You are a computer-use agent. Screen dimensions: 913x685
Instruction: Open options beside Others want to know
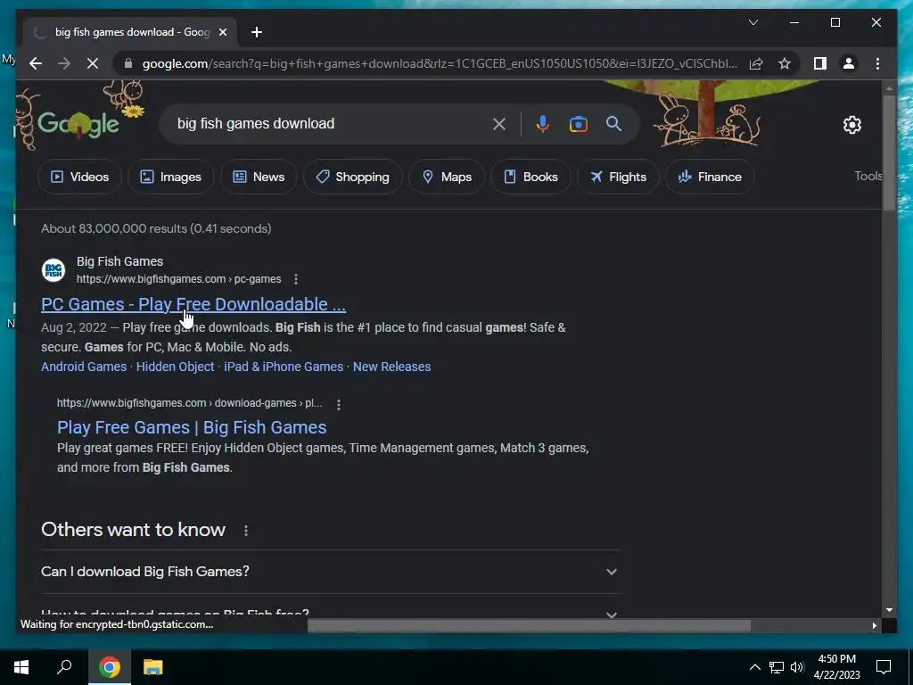(x=246, y=531)
